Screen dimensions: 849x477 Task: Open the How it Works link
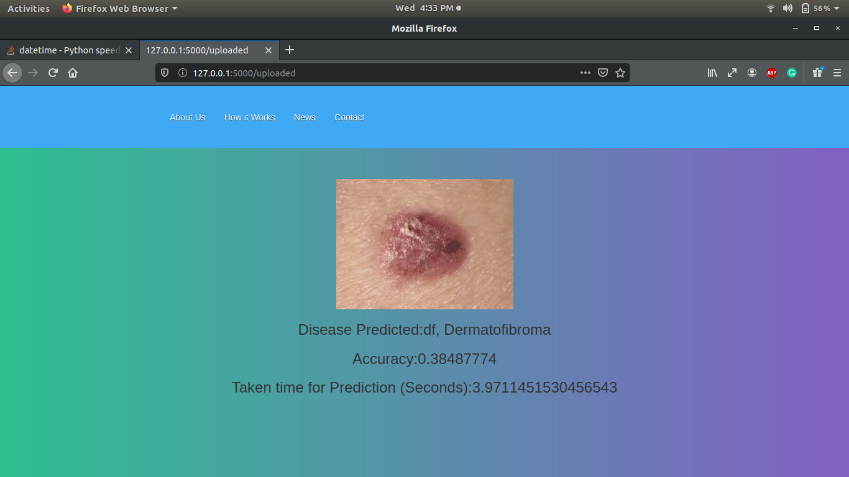(249, 117)
